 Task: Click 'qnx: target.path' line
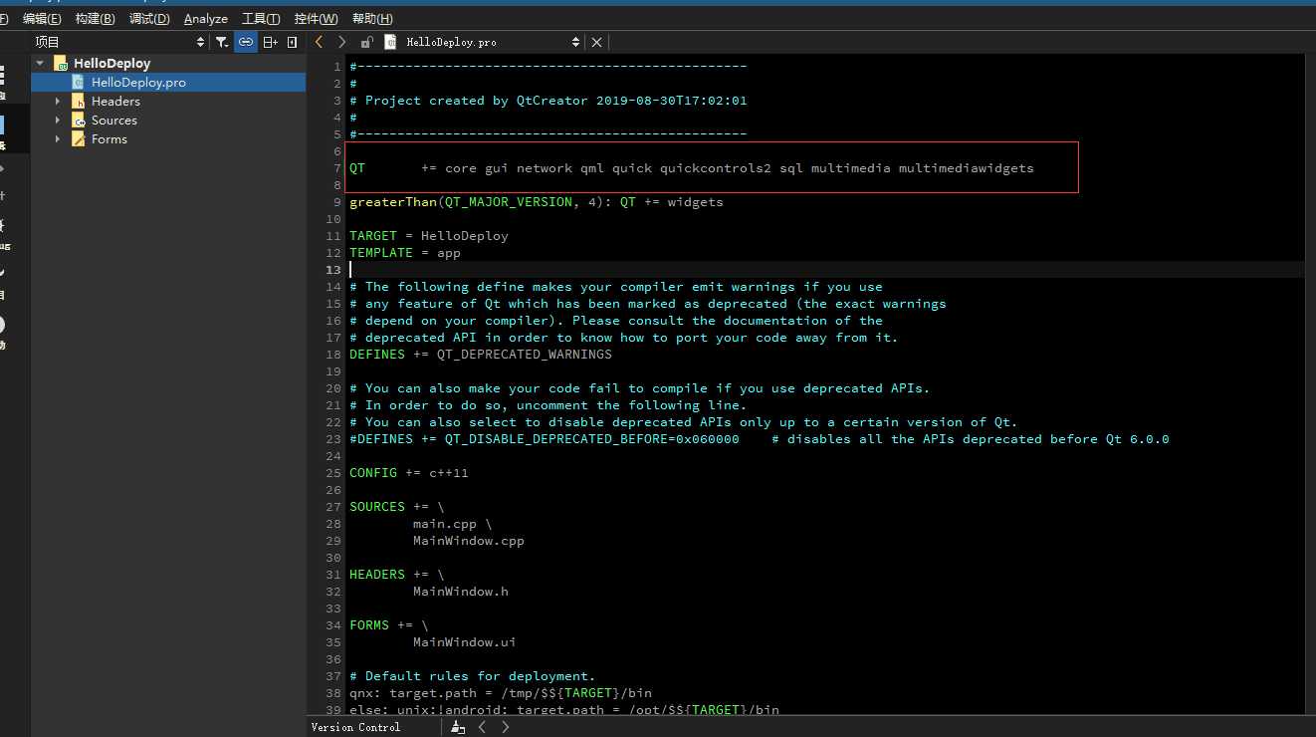[501, 693]
